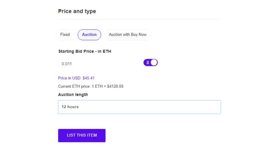Viewport: 279px width, 152px height.
Task: Click the Auction length label
Action: pos(73,94)
